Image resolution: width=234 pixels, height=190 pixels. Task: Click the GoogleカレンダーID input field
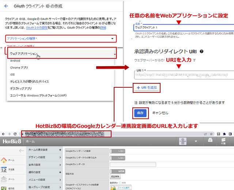[x=133, y=164]
